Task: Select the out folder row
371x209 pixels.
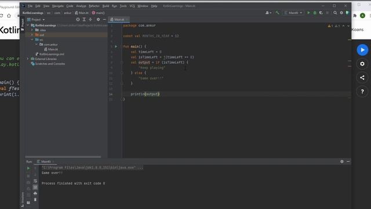Action: [x=66, y=35]
